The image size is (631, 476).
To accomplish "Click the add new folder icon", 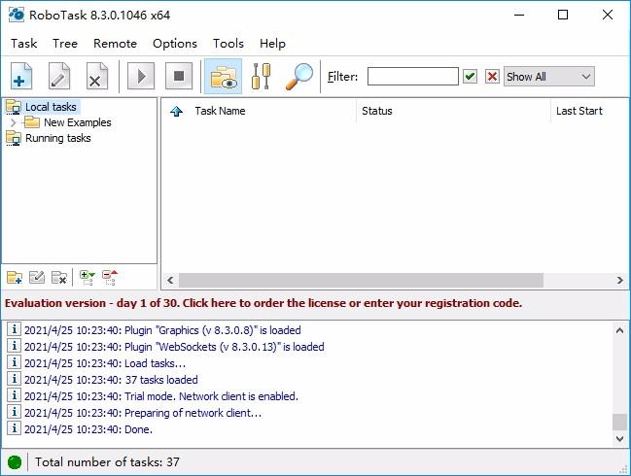I will pyautogui.click(x=15, y=278).
